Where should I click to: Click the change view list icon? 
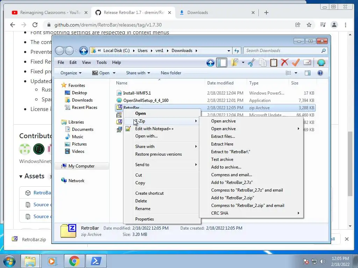pos(288,73)
